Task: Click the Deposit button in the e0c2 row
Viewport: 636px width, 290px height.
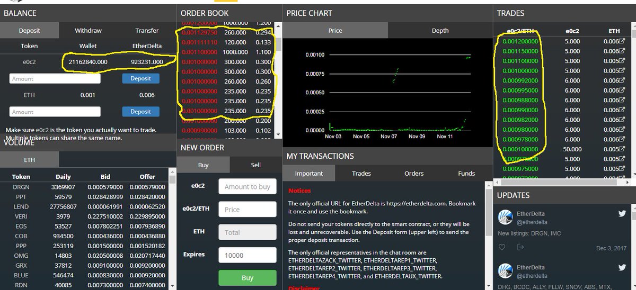Action: coord(140,78)
